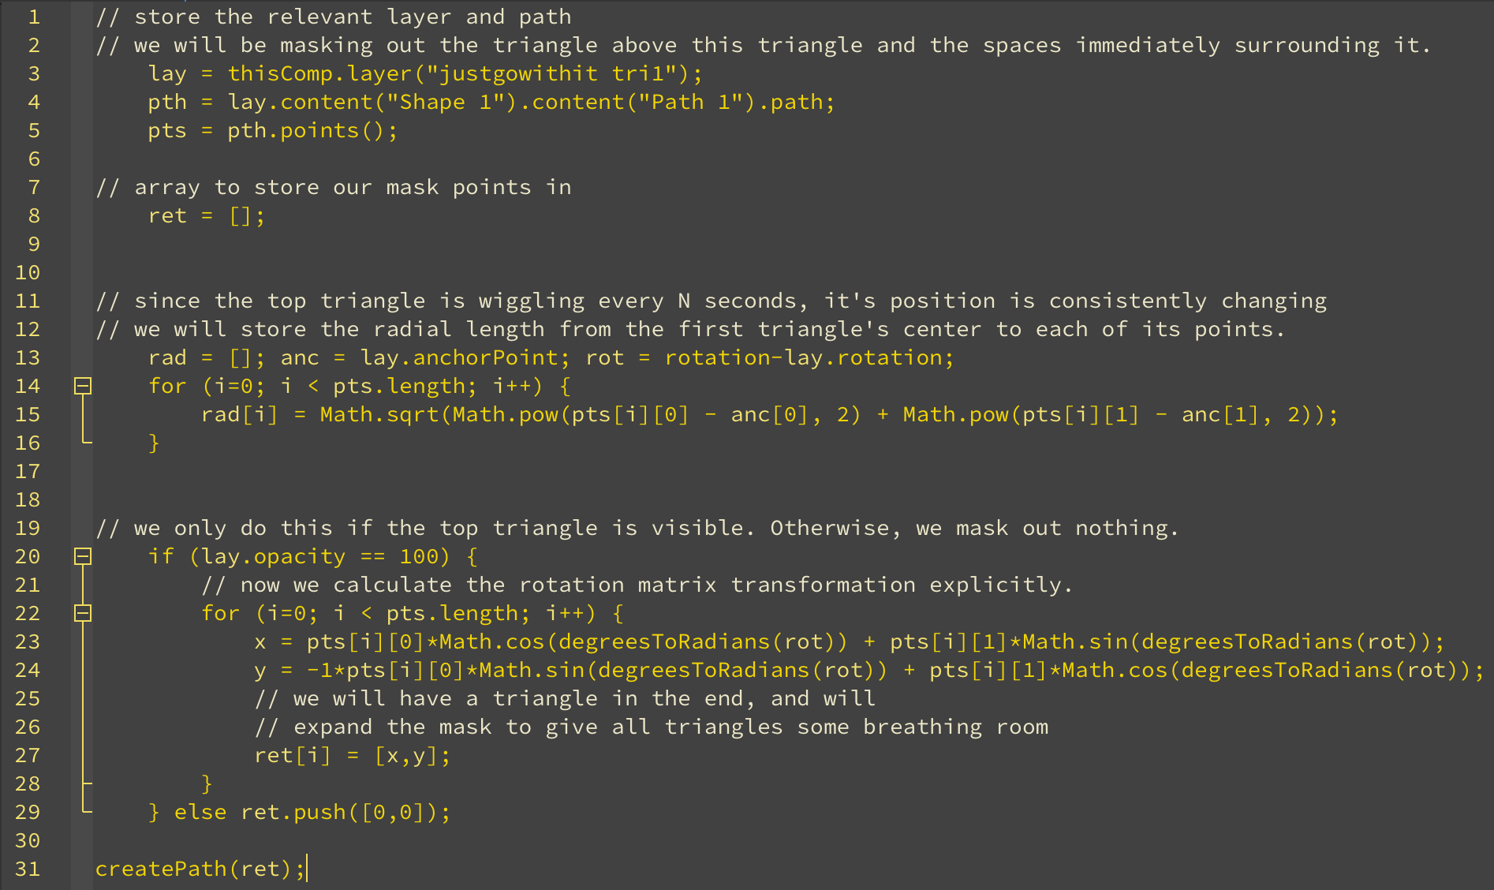Image resolution: width=1494 pixels, height=890 pixels.
Task: Collapse the fold marker on line 14
Action: (x=83, y=386)
